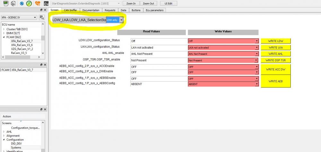
Task: Open the XFA - SCENIC IV vehicle dropdown
Action: 19,17
